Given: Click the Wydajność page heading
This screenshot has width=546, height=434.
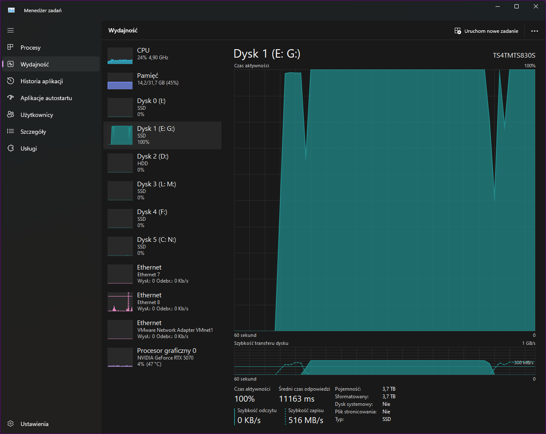Looking at the screenshot, I should click(123, 30).
